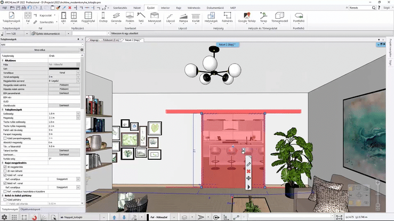Open the Google Térkép tool
394x221 pixels.
247,19
